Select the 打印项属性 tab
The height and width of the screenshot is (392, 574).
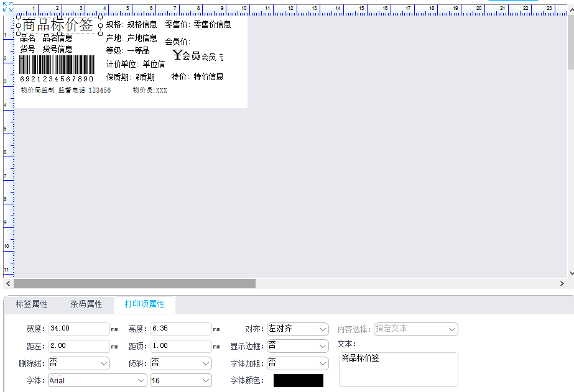[144, 304]
